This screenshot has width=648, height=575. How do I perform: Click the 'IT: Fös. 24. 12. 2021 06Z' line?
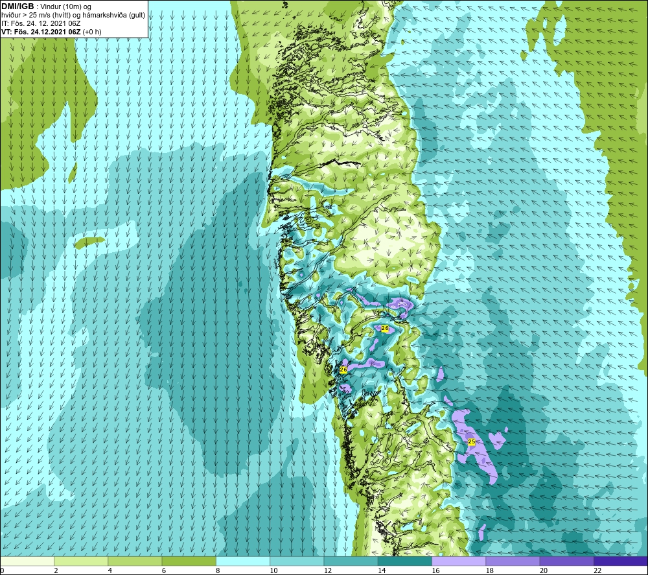pos(40,23)
